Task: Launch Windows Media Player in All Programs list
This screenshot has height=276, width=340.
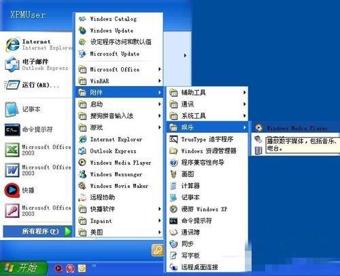Action: tap(119, 163)
